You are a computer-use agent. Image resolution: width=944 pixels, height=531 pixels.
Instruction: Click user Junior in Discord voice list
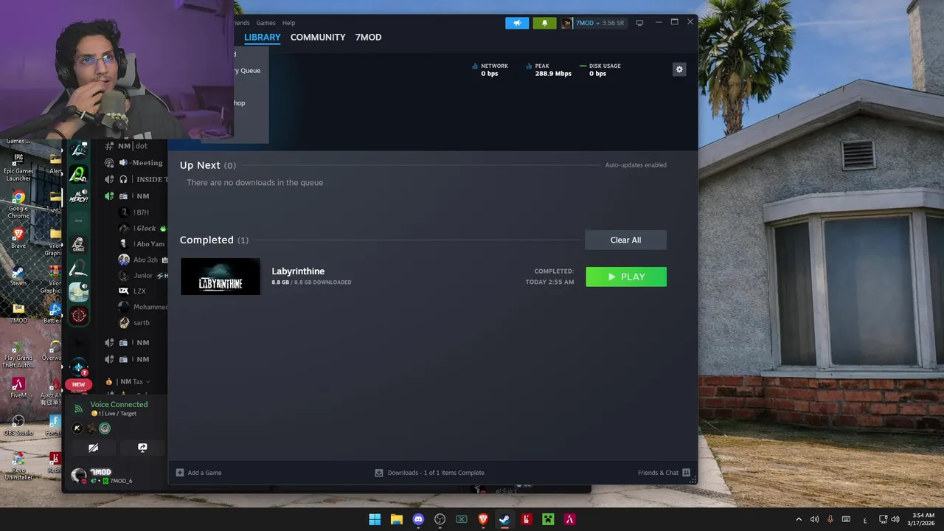(142, 276)
